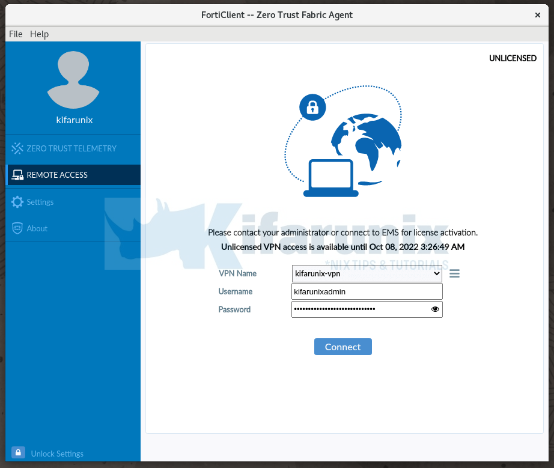This screenshot has width=554, height=468.
Task: Click the Remote Access laptop icon
Action: 17,175
